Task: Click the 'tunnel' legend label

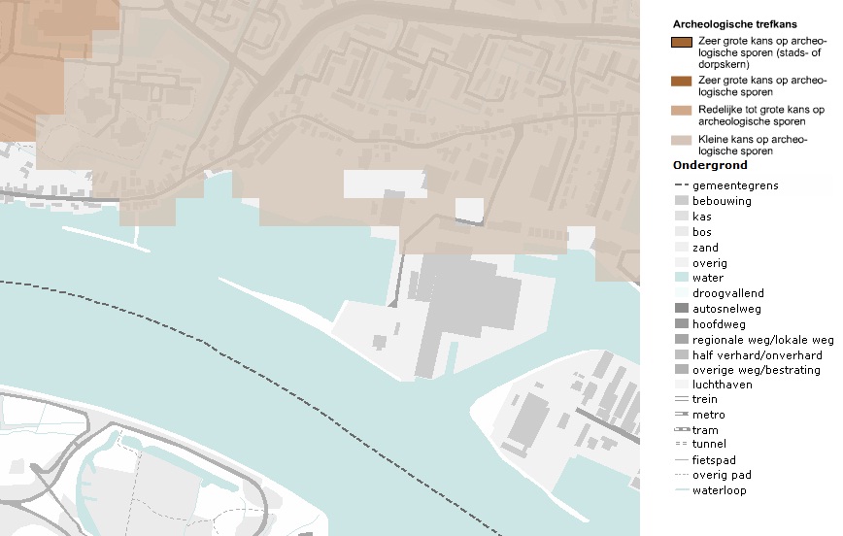Action: click(709, 444)
